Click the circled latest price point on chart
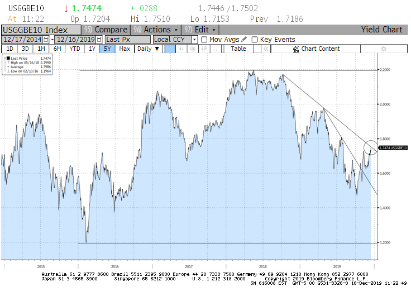 coord(370,148)
